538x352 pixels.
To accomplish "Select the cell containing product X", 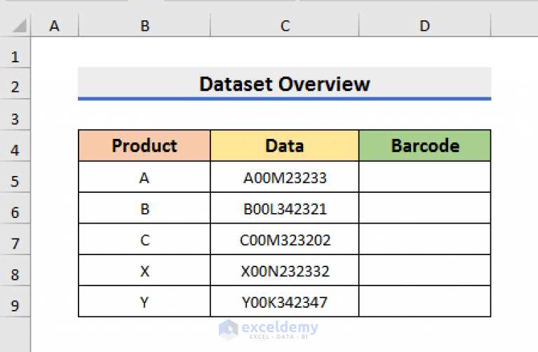I will (x=144, y=271).
